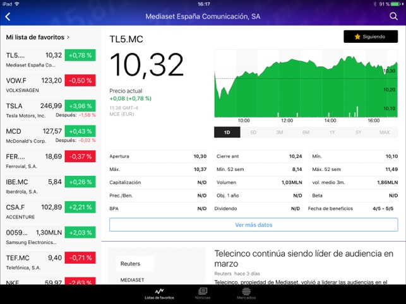Tap the Bluetooth icon in status bar
Image resolution: width=406 pixels, height=304 pixels.
374,4
